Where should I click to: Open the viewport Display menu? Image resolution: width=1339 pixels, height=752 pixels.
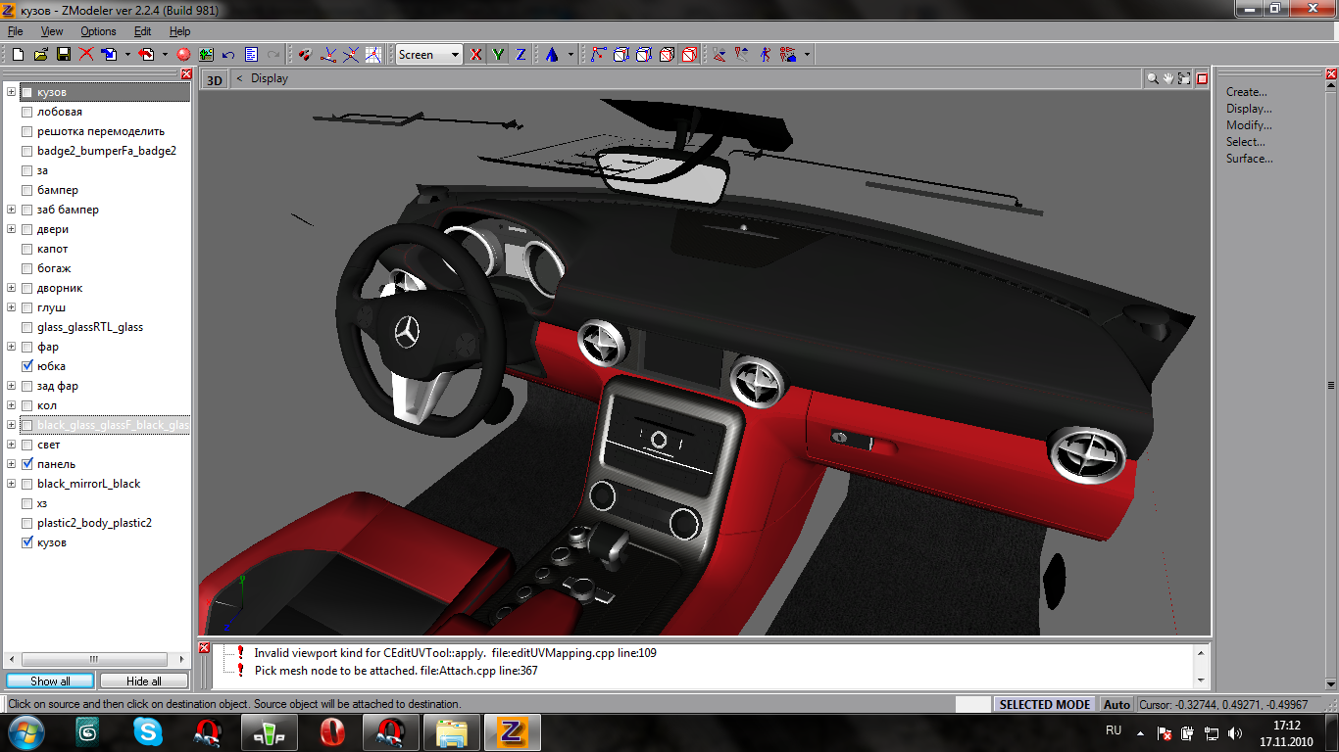pyautogui.click(x=270, y=78)
